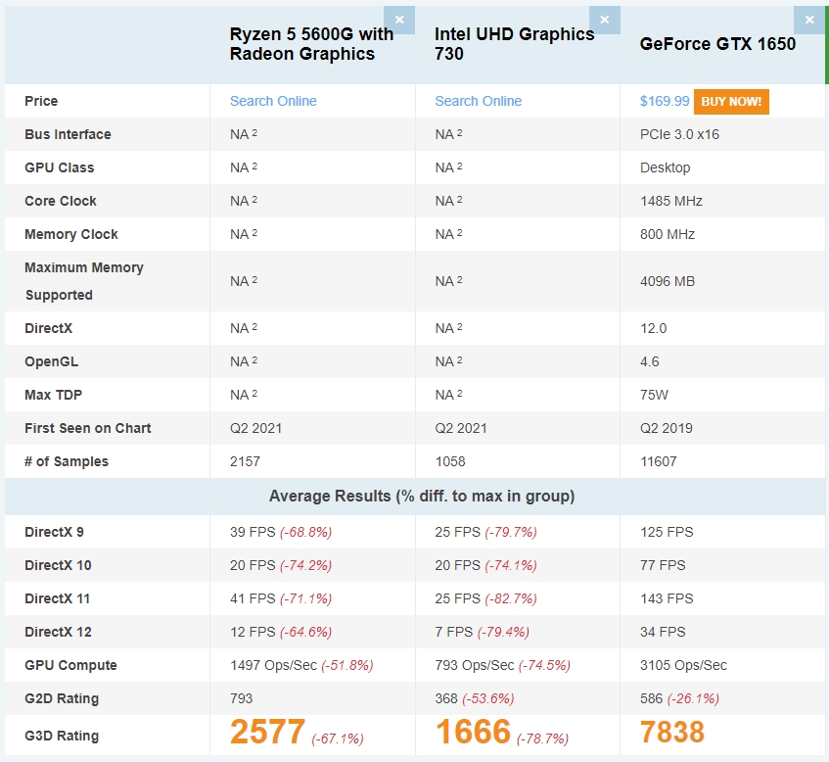Click the 800 MHz memory clock value
This screenshot has width=829, height=762.
[668, 234]
